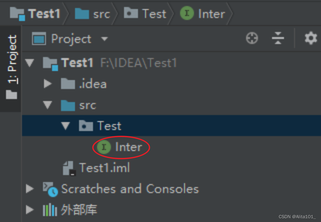The height and width of the screenshot is (222, 321).
Task: Click the Inter interface icon in the tree
Action: click(x=104, y=147)
